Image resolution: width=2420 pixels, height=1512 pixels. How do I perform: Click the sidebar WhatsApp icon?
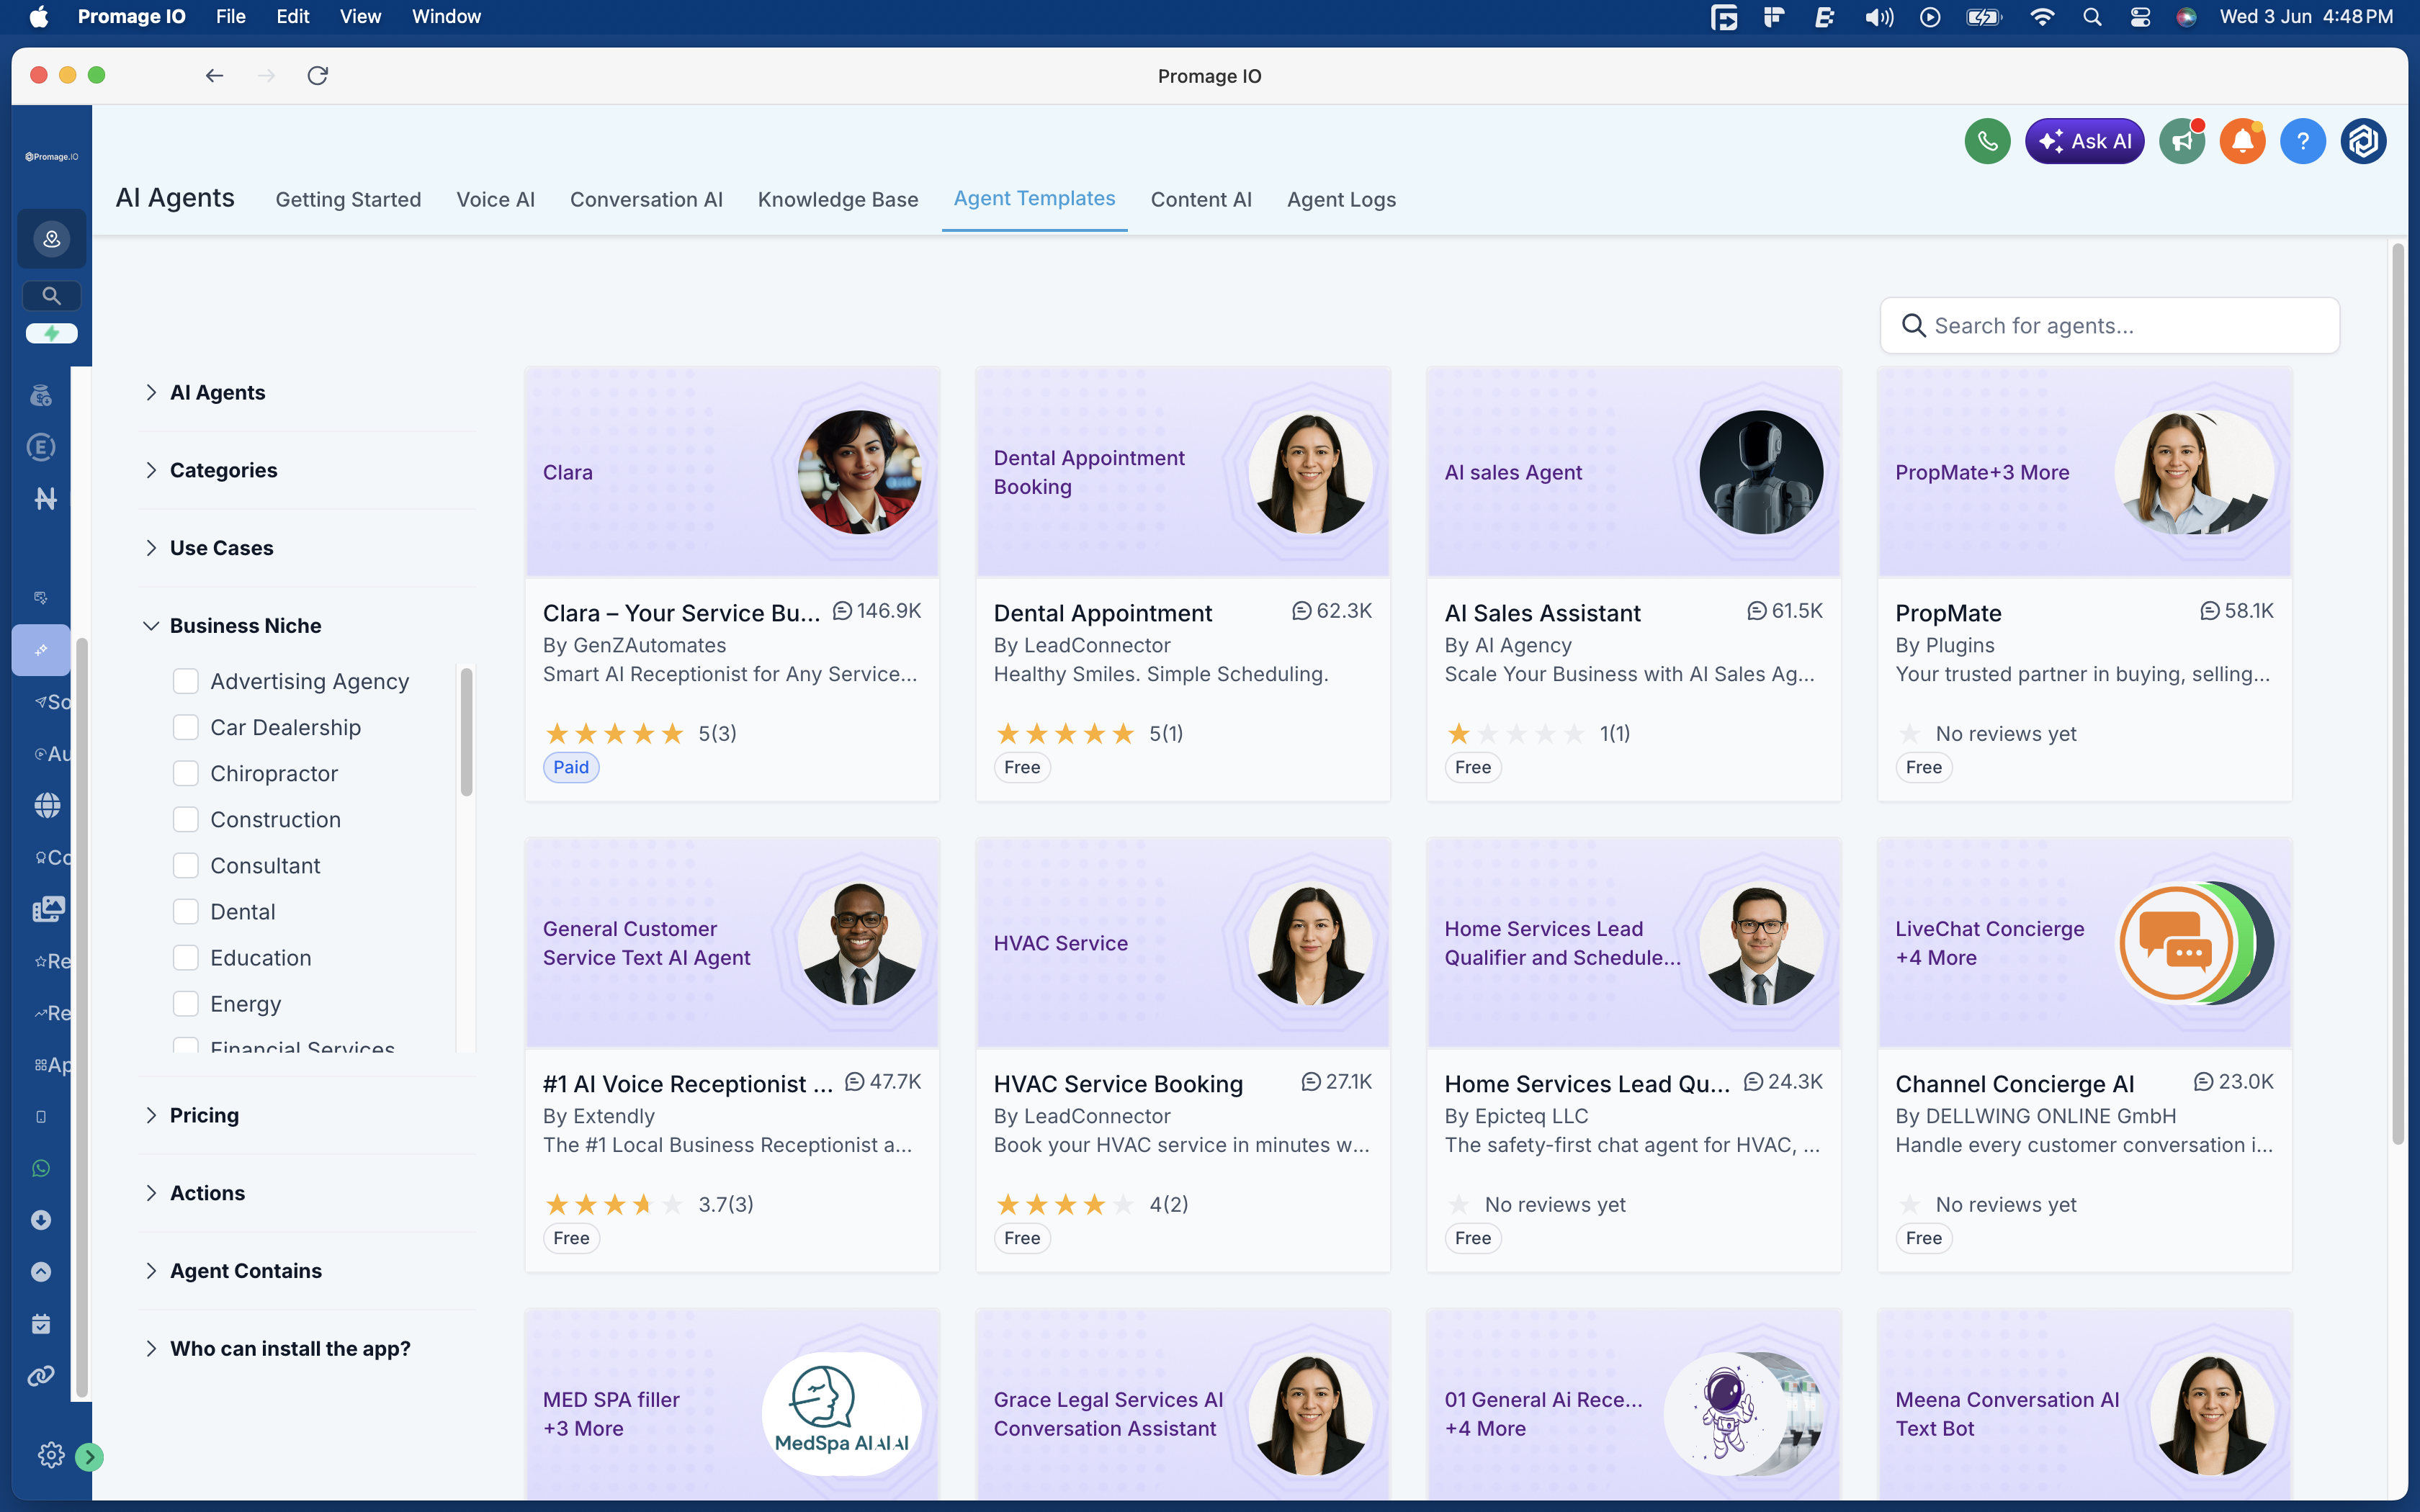[41, 1168]
